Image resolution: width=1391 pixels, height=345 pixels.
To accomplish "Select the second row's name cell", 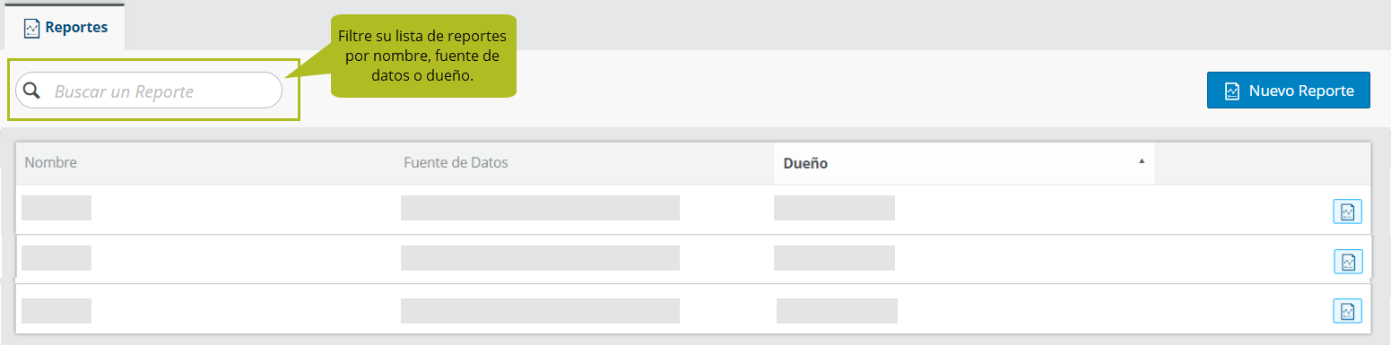I will click(x=57, y=258).
